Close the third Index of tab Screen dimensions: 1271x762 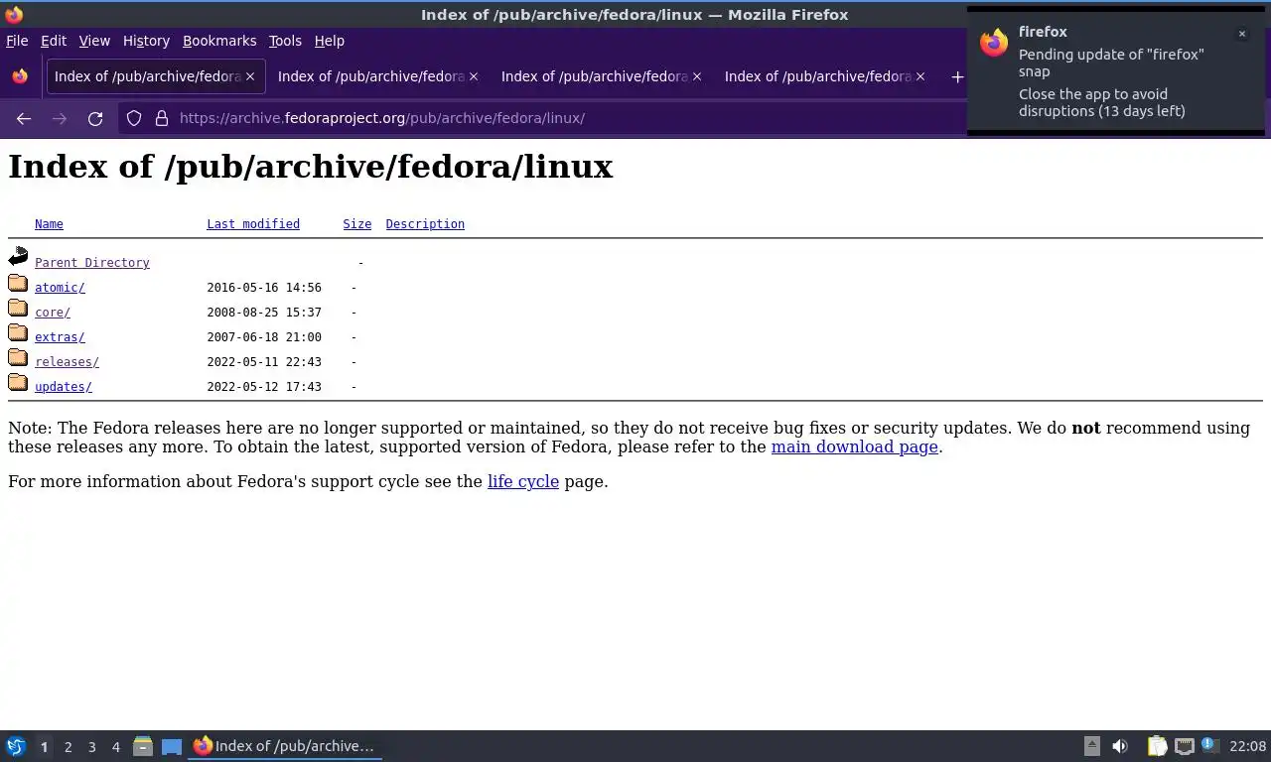pyautogui.click(x=697, y=76)
